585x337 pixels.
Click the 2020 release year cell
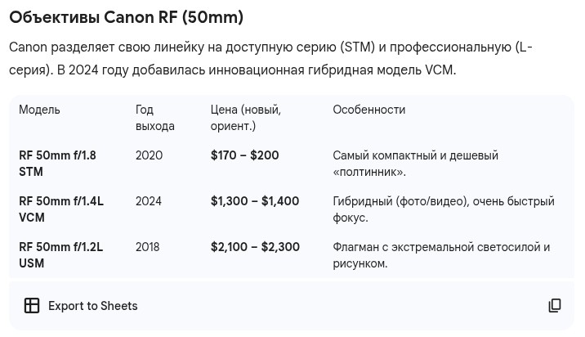(149, 155)
